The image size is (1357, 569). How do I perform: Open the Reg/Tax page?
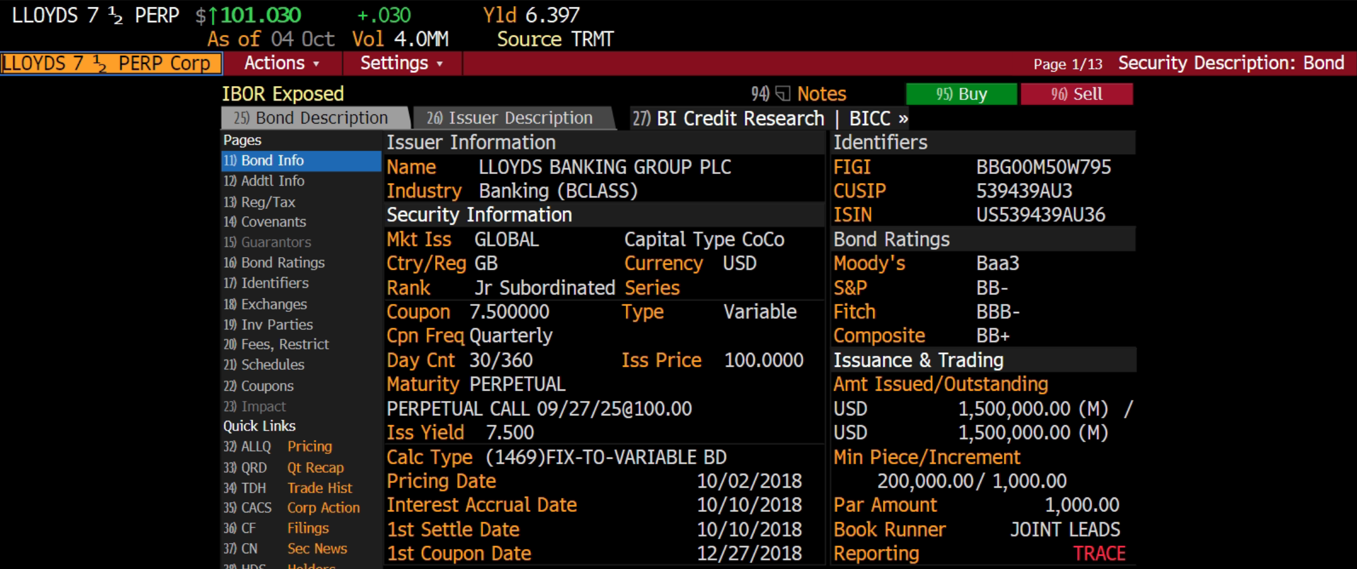coord(301,202)
